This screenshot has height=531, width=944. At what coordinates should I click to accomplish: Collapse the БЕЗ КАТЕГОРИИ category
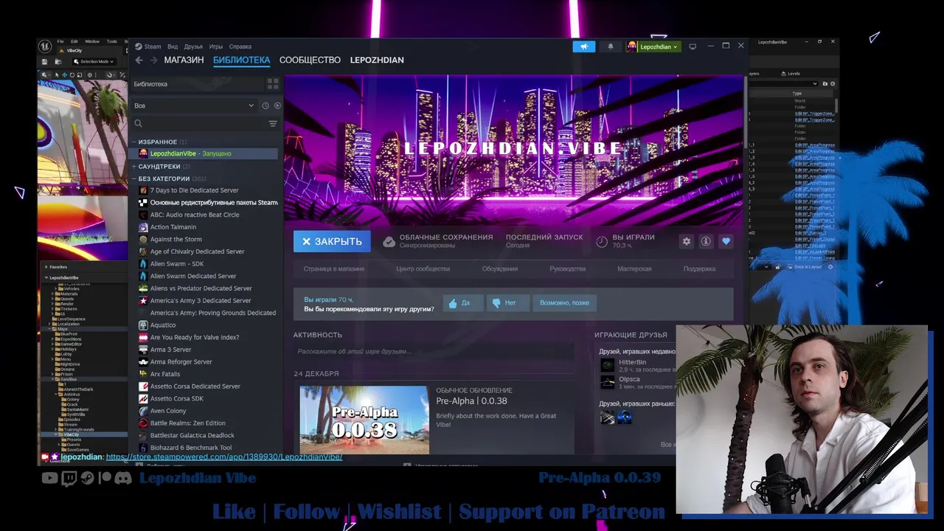click(x=134, y=178)
